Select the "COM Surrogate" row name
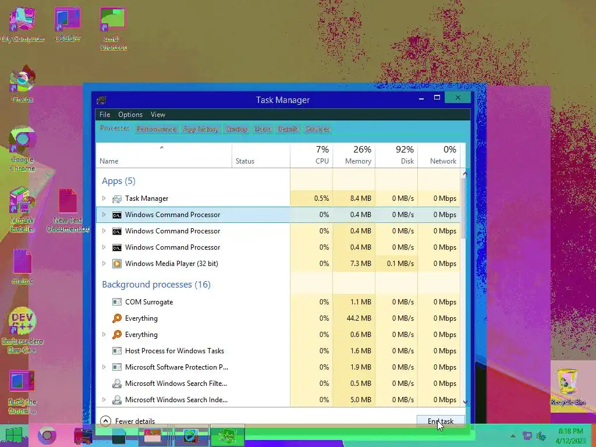Image resolution: width=596 pixels, height=447 pixels. [x=149, y=302]
